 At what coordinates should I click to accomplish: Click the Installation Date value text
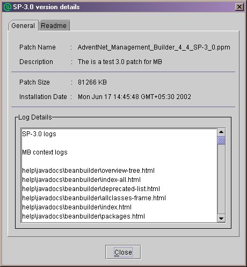tap(134, 97)
